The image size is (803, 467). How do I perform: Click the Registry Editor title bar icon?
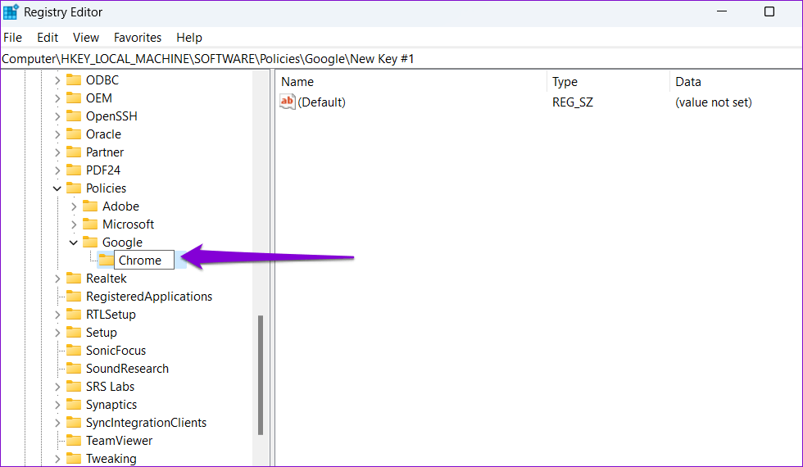tap(11, 11)
